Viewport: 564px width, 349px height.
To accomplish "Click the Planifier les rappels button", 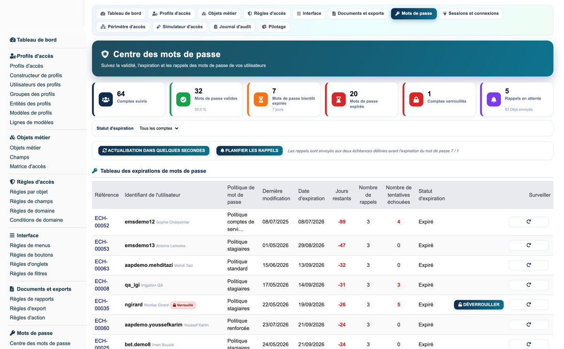I will [250, 151].
